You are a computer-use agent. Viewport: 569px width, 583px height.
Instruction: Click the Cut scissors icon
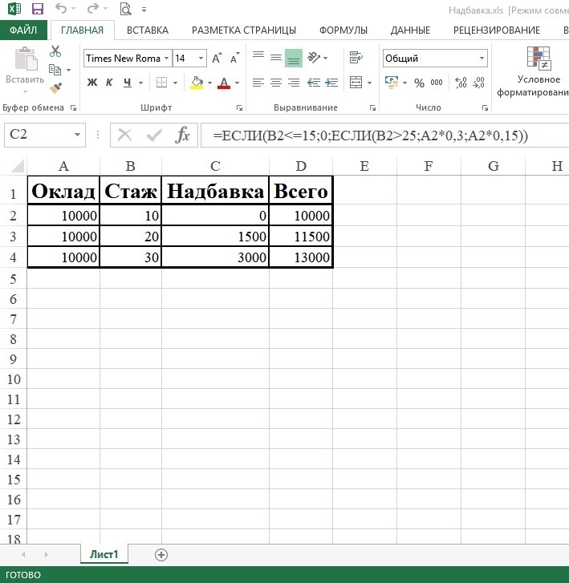pyautogui.click(x=55, y=51)
